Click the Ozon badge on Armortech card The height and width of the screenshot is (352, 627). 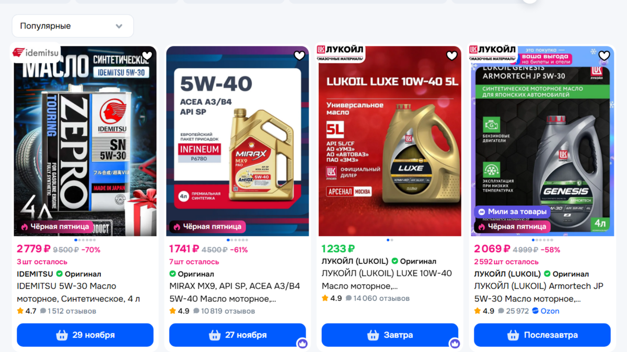coord(545,311)
